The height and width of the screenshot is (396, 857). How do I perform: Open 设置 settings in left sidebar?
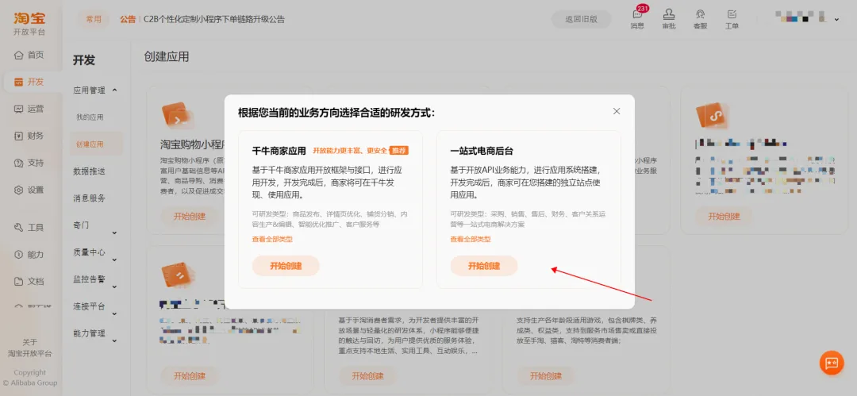tap(29, 190)
